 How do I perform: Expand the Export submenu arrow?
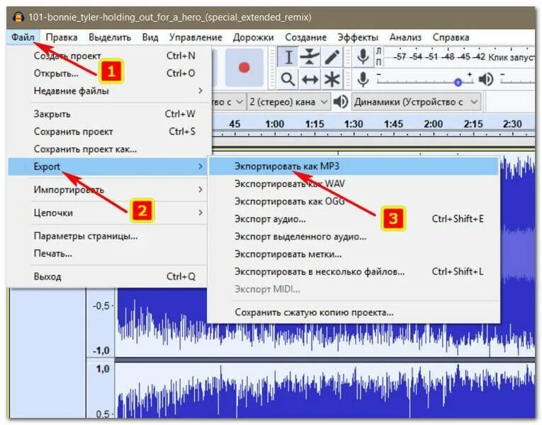pyautogui.click(x=201, y=166)
